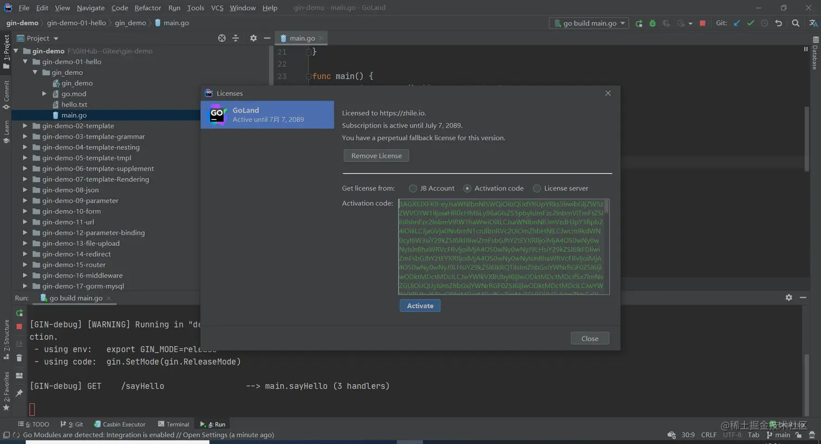Viewport: 821px width, 444px height.
Task: Click the Git update project arrow
Action: click(x=737, y=23)
